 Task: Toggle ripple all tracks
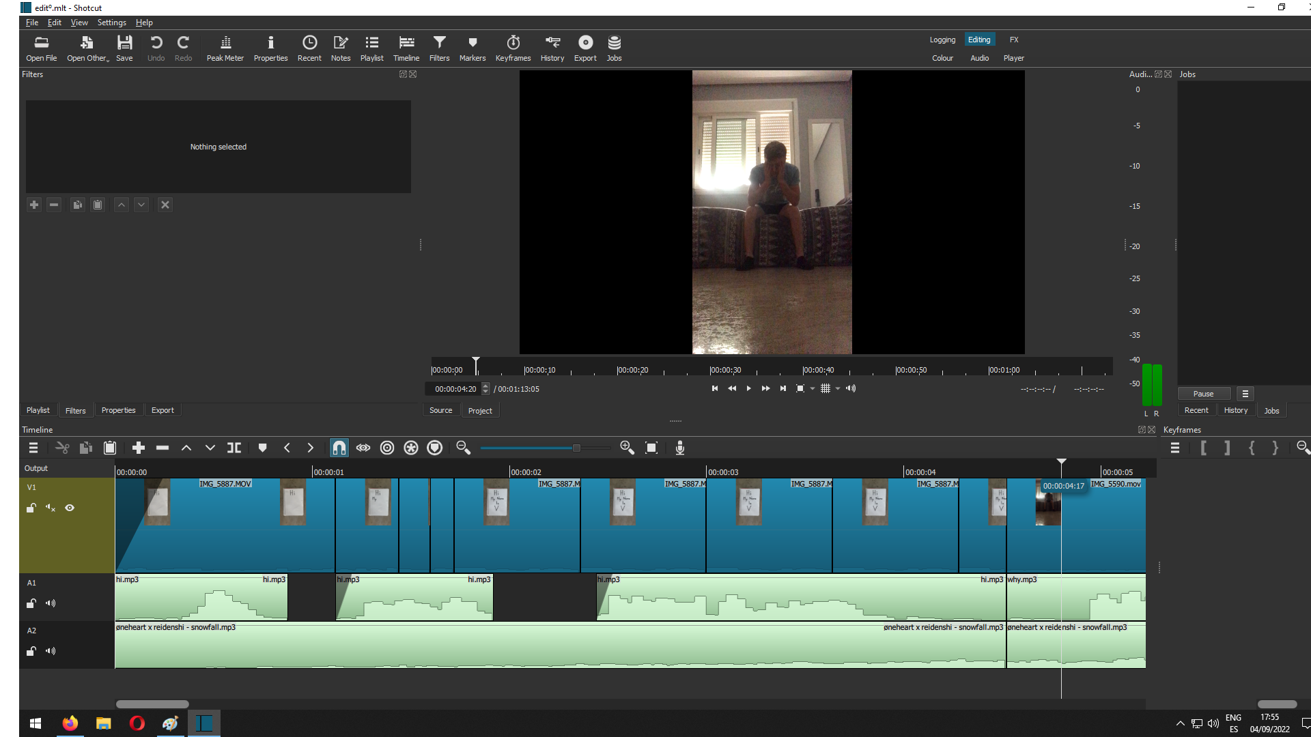[x=411, y=448]
